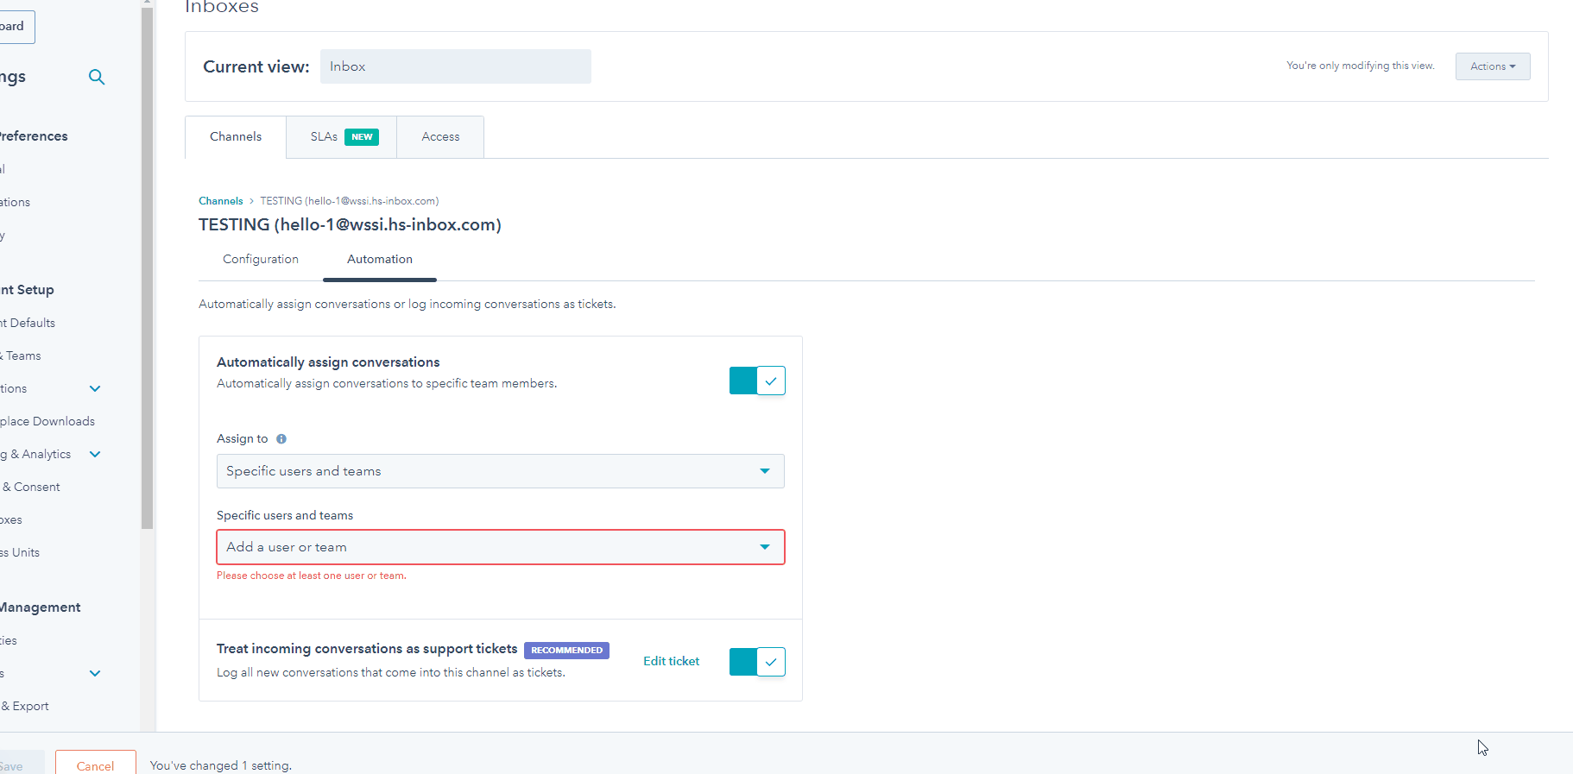Viewport: 1573px width, 774px height.
Task: Expand the sidebar chevron above Marketplace Downloads
Action: coord(95,388)
